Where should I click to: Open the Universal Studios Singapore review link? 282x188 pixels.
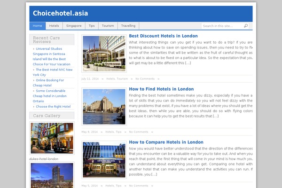tap(51, 56)
